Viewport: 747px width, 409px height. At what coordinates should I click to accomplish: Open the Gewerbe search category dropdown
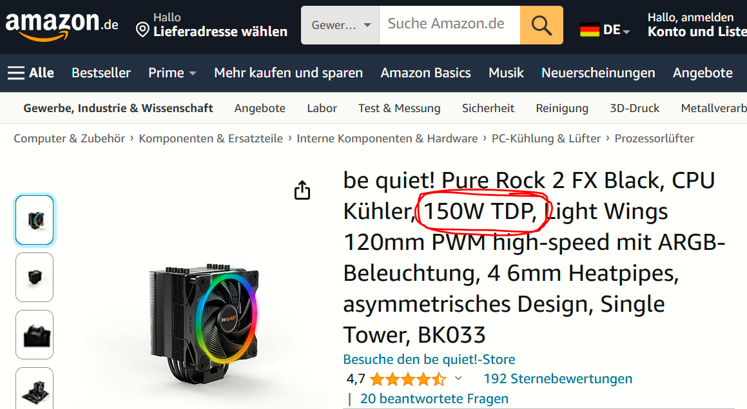tap(340, 25)
